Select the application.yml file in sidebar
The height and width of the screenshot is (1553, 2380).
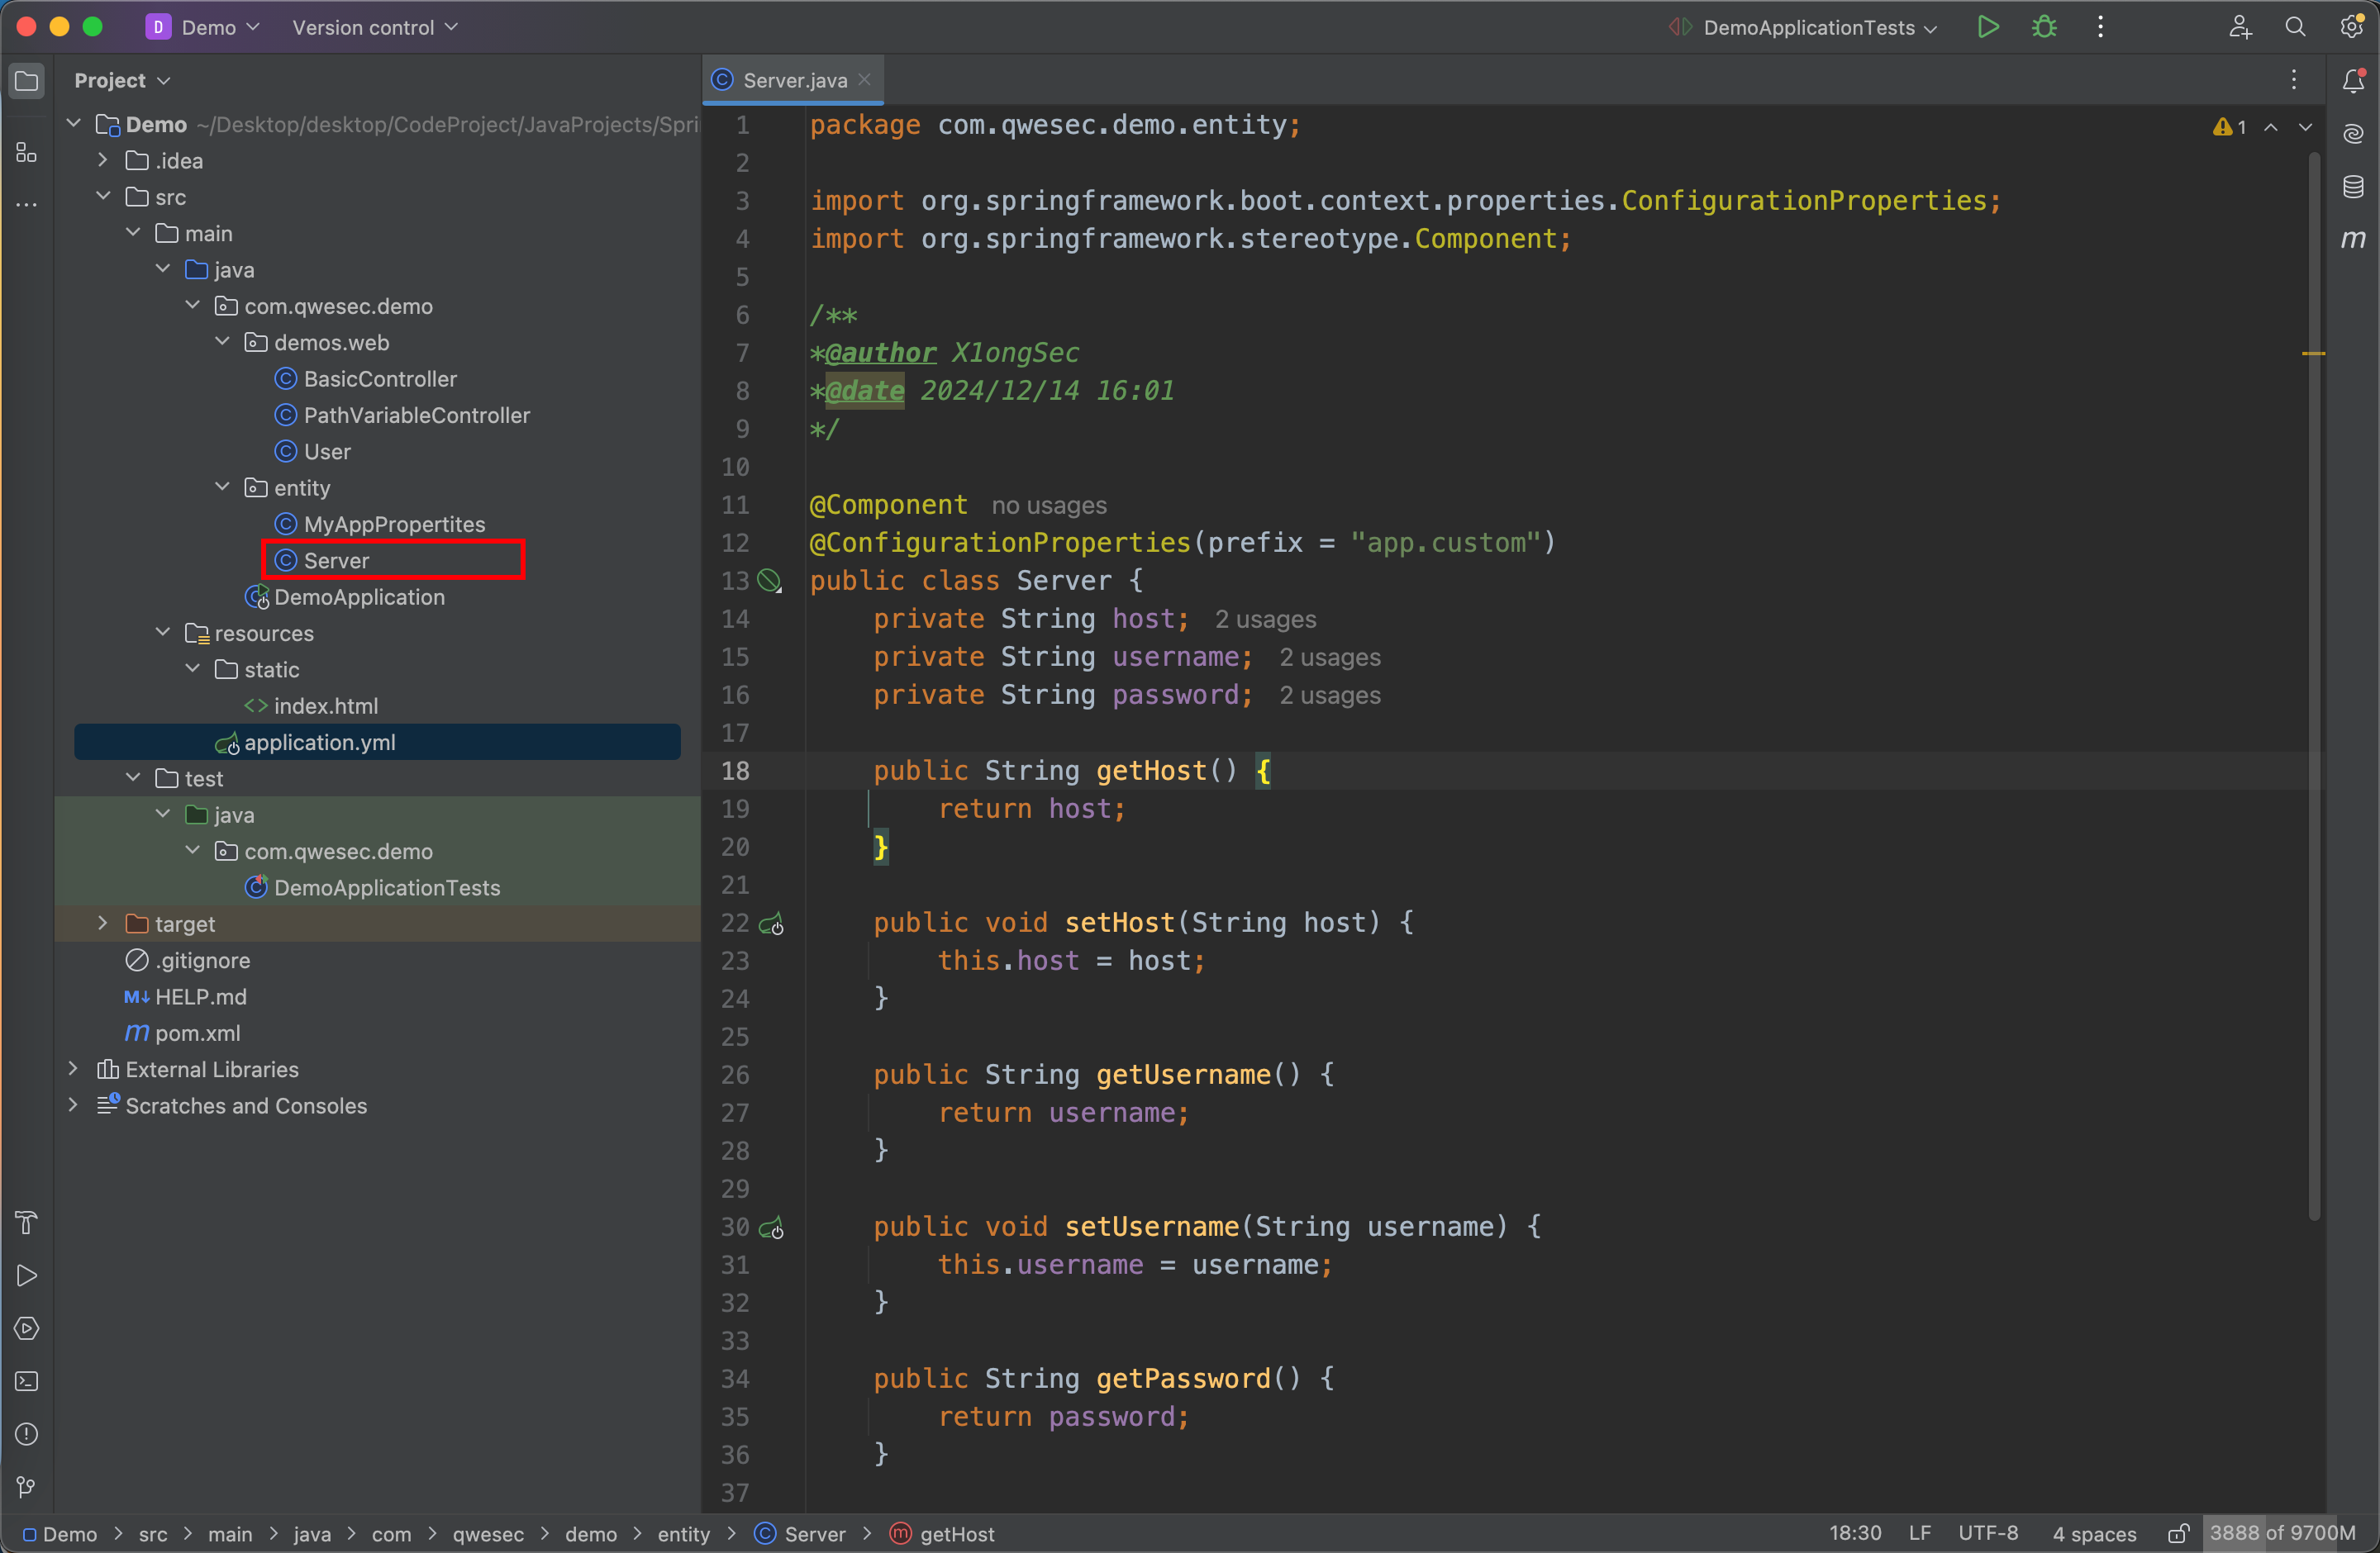coord(321,742)
